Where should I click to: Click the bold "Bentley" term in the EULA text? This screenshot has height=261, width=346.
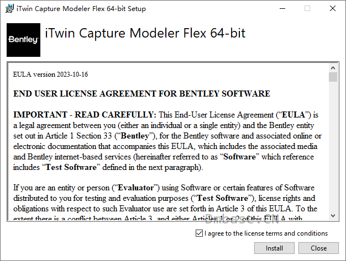(x=135, y=136)
